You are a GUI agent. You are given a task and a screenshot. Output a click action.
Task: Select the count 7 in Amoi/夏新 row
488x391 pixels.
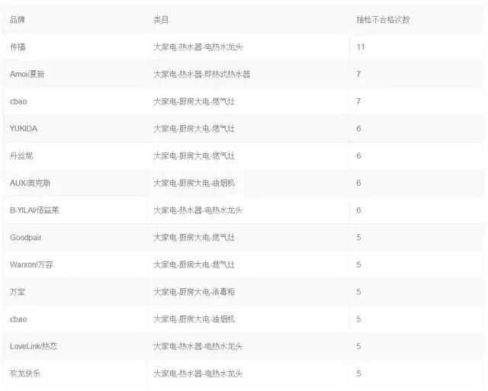358,75
